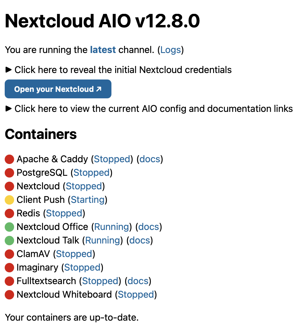The image size is (294, 328).
Task: Click the red status dot beside Nextcloud Whiteboard
Action: pos(9,295)
